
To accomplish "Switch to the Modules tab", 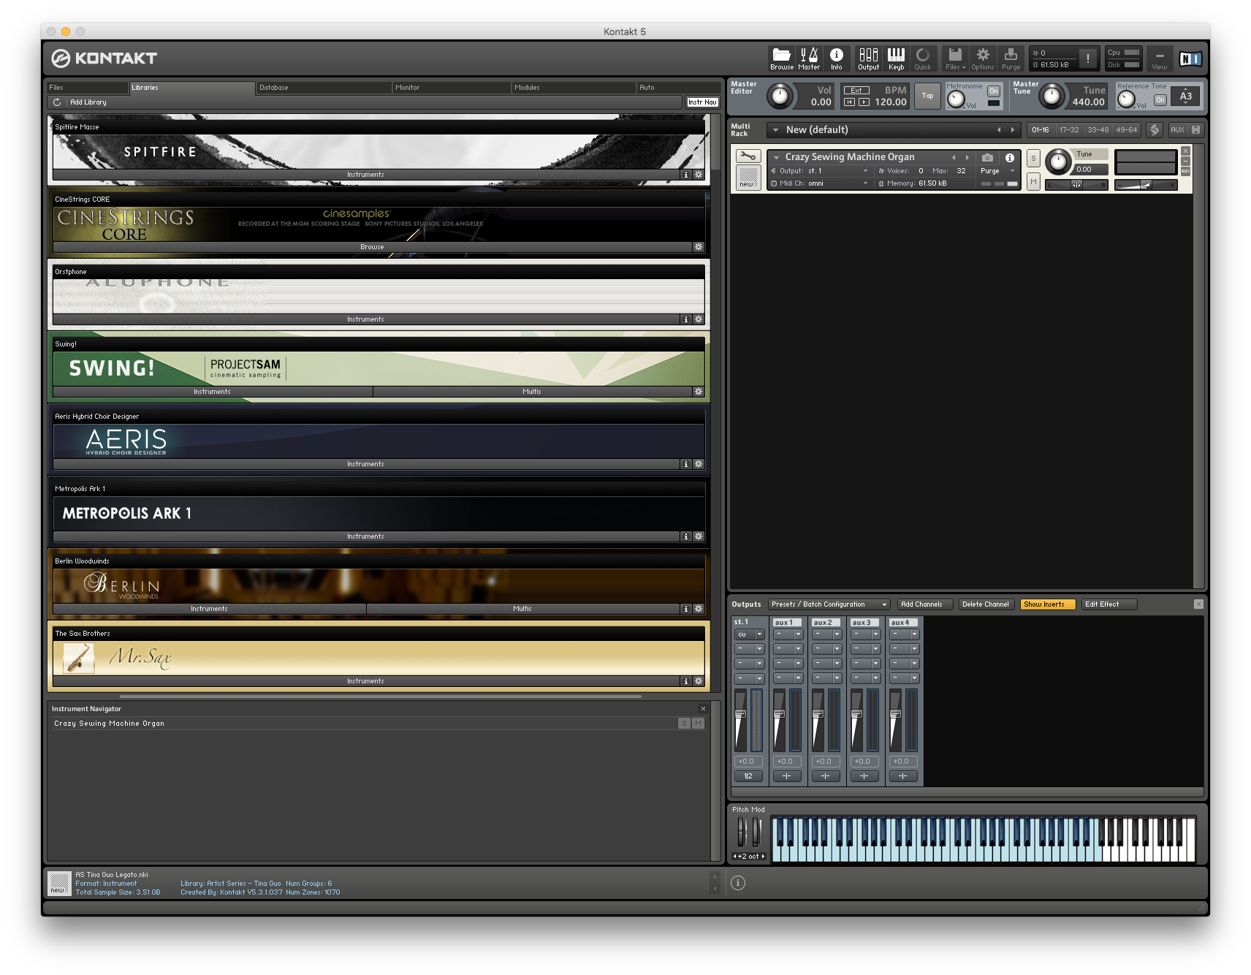I will click(574, 88).
